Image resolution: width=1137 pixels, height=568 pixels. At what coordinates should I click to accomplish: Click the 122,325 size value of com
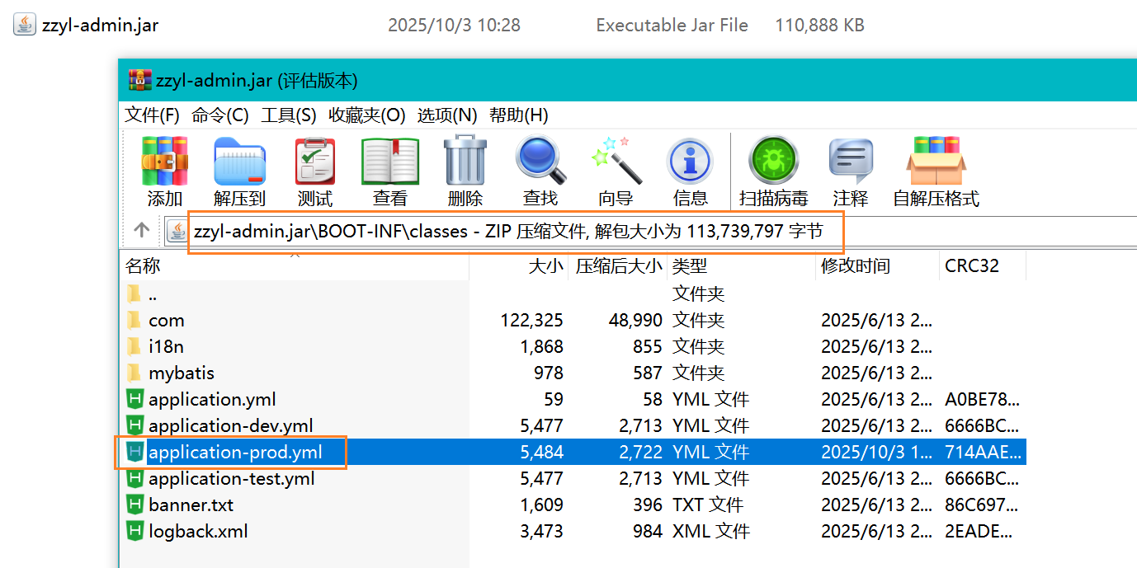coord(532,320)
